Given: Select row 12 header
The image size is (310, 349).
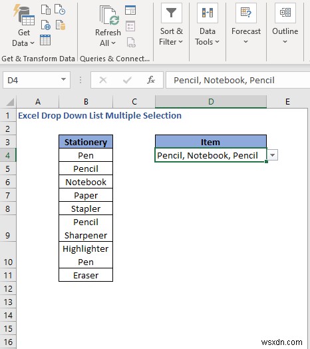Looking at the screenshot, I should pyautogui.click(x=8, y=288).
